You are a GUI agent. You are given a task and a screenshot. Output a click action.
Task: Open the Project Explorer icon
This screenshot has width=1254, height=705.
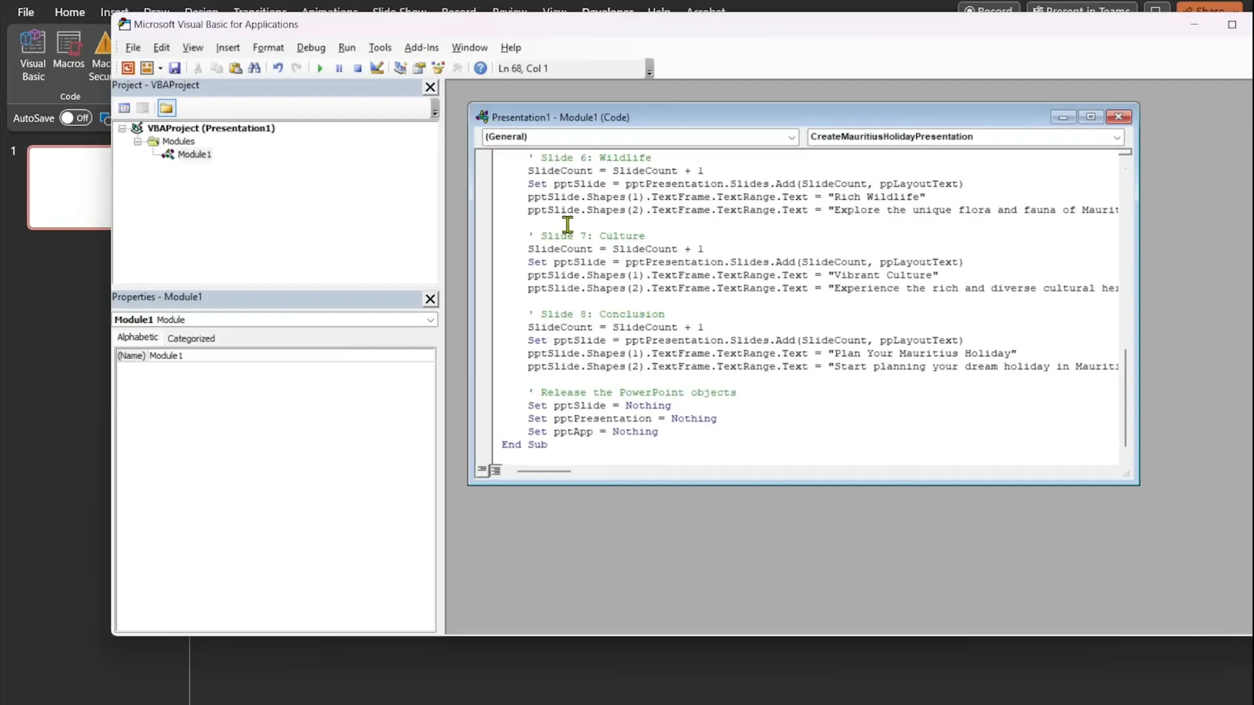coord(400,68)
